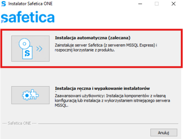
Task: Click the gear and puzzle manual installation icon
Action: point(30,95)
